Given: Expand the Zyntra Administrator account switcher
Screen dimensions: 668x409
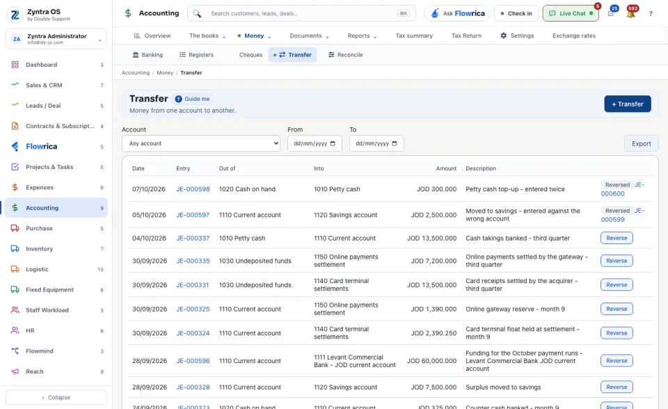Looking at the screenshot, I should [56, 39].
